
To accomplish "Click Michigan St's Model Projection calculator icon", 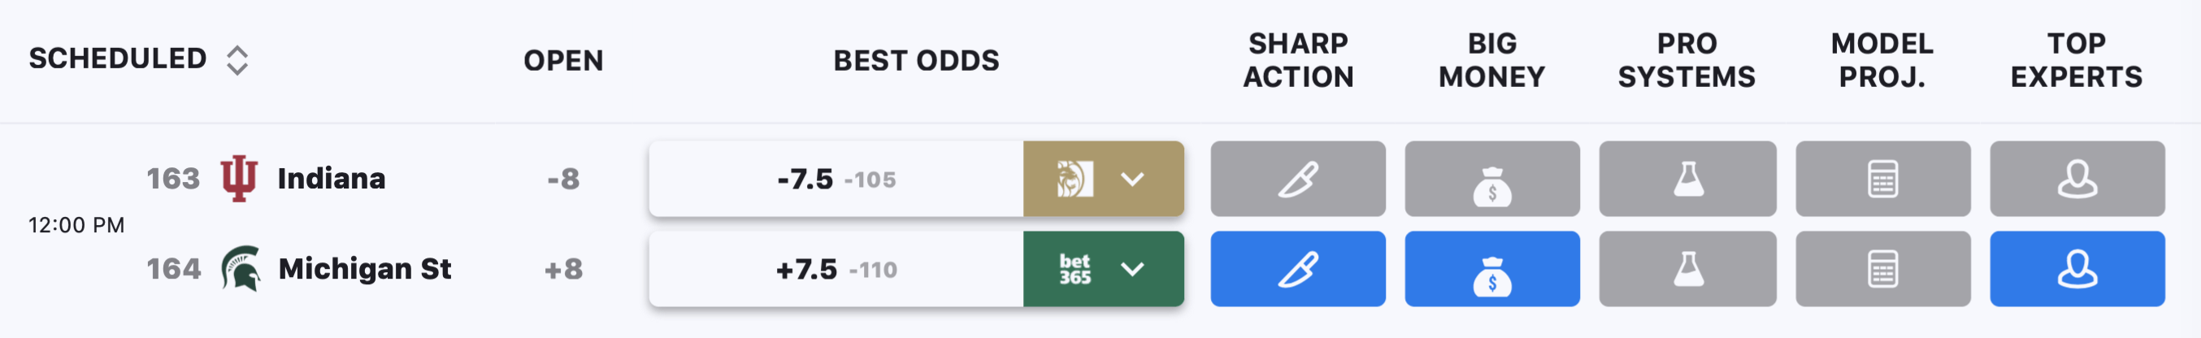I will click(x=1883, y=269).
